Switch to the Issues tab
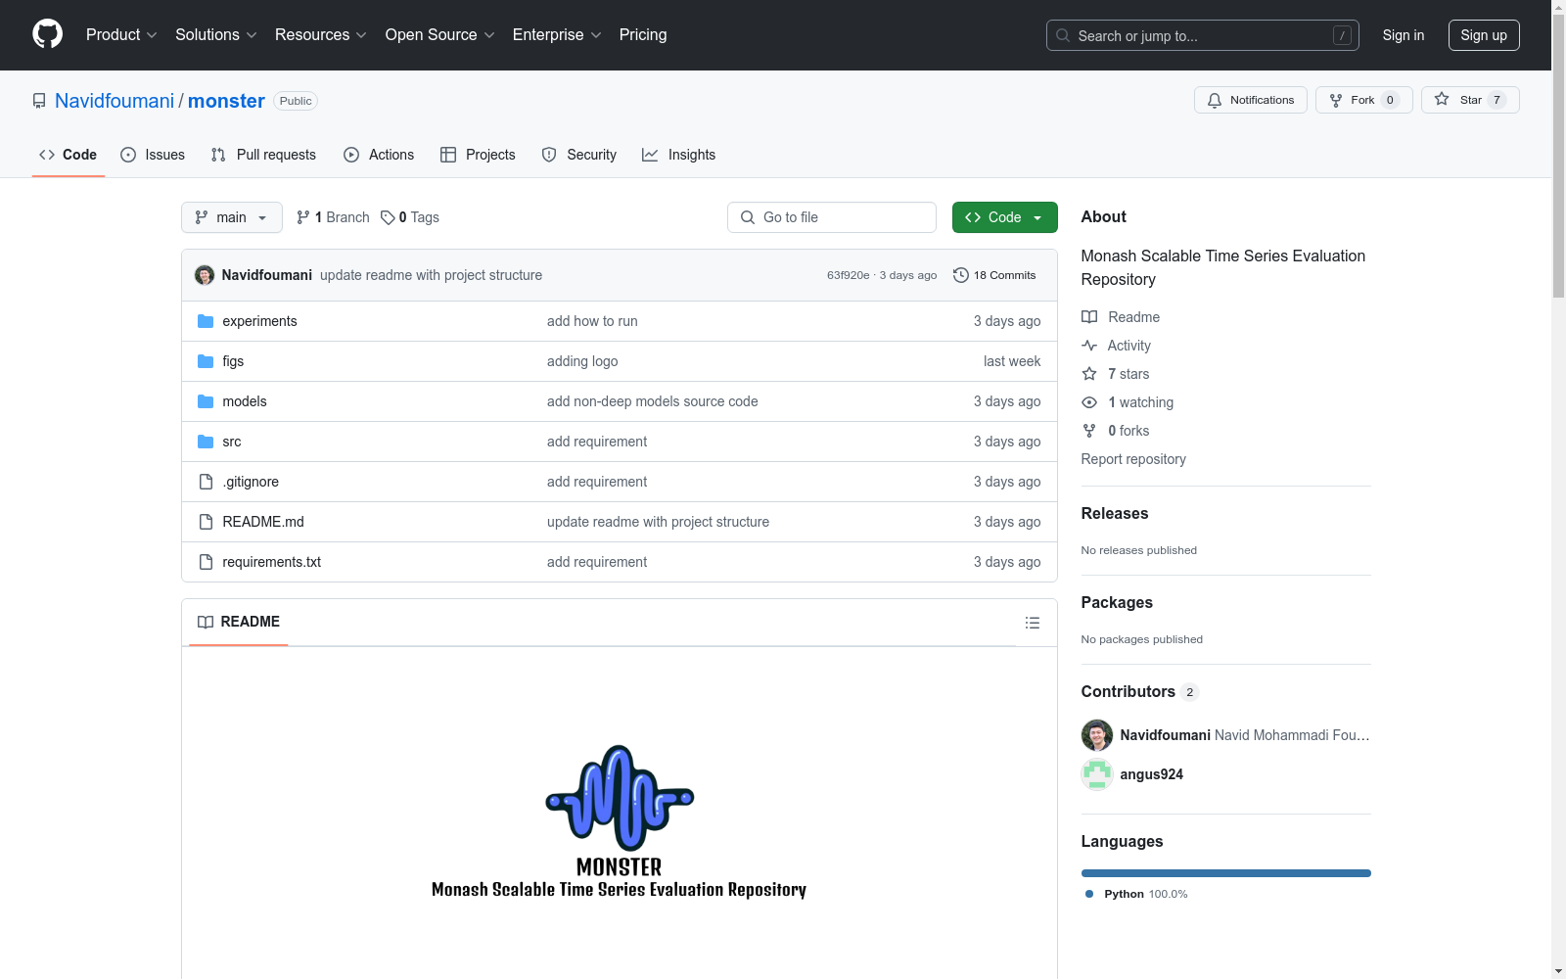Screen dimensions: 1566x979 [x=153, y=155]
